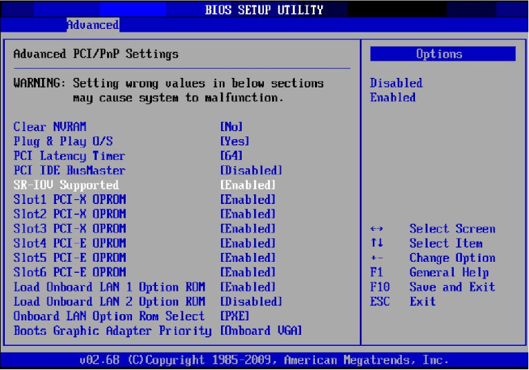Toggle the PCI IDE BusMaster [Disabled] value
This screenshot has width=529, height=370.
(x=251, y=170)
